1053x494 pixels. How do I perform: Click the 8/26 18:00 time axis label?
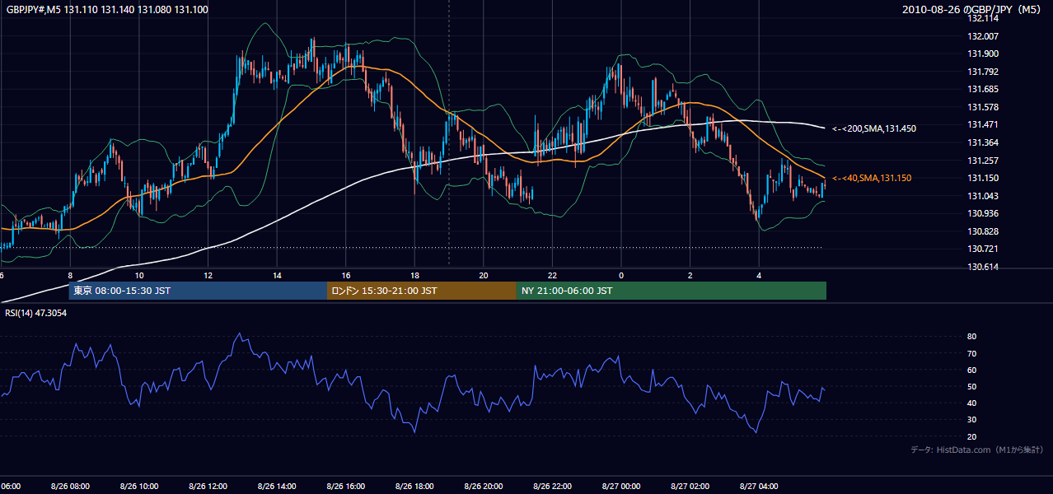click(x=414, y=487)
